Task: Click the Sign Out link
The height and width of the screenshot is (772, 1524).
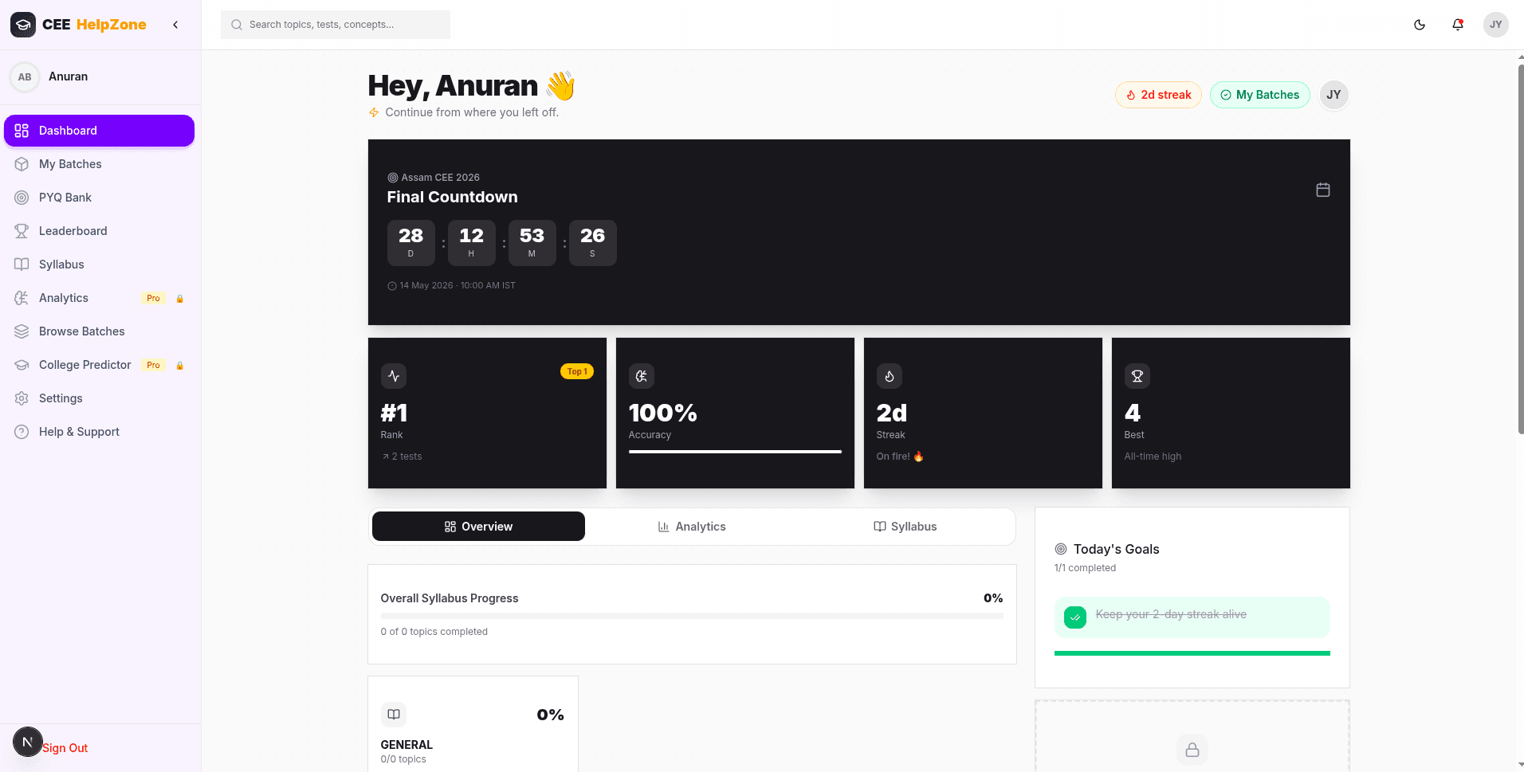Action: coord(65,748)
